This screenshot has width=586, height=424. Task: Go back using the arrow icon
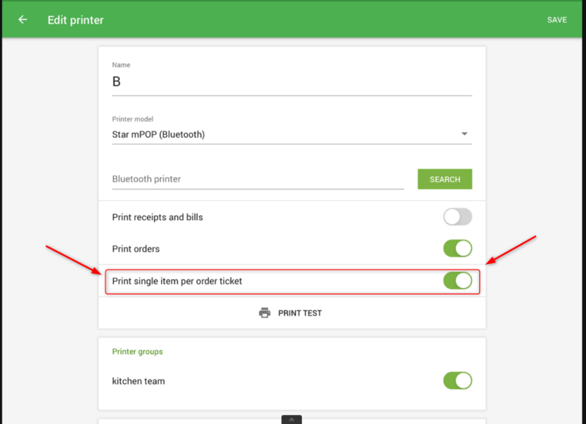pos(23,20)
